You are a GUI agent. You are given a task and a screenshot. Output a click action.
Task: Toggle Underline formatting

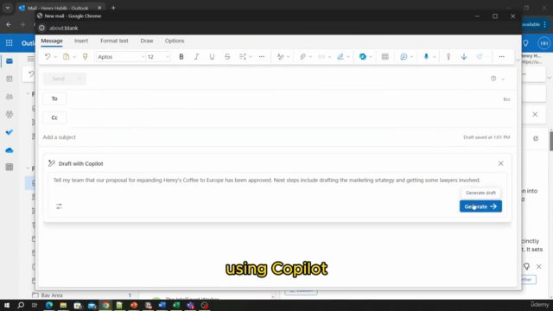(212, 56)
